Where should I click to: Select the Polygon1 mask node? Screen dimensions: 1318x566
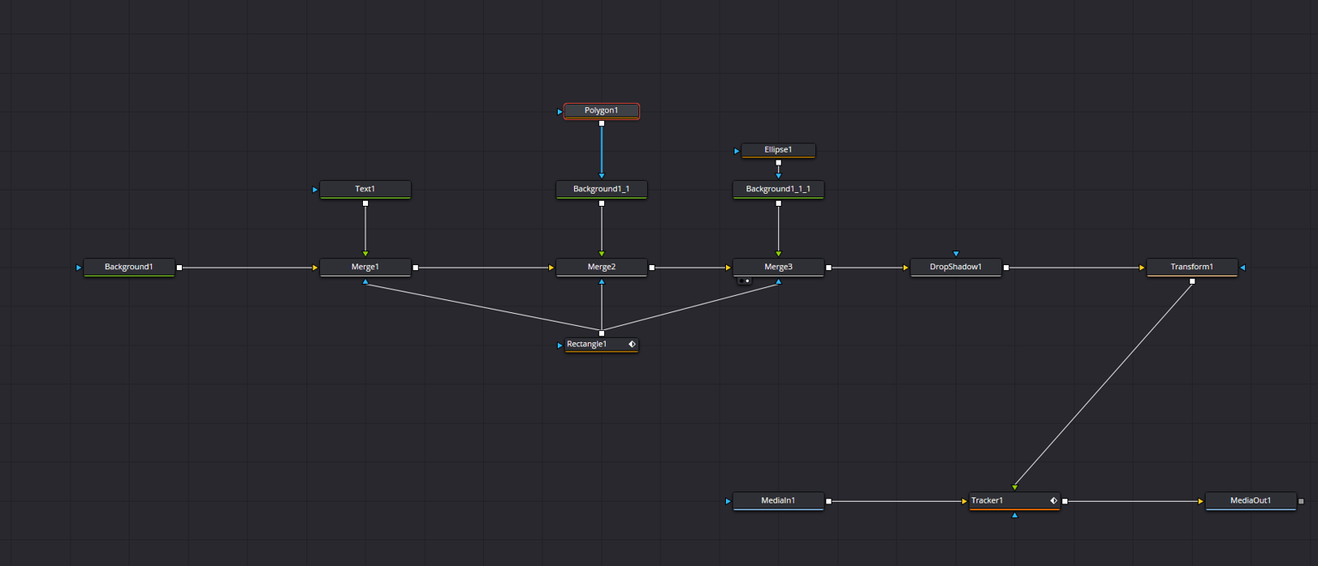[x=602, y=111]
